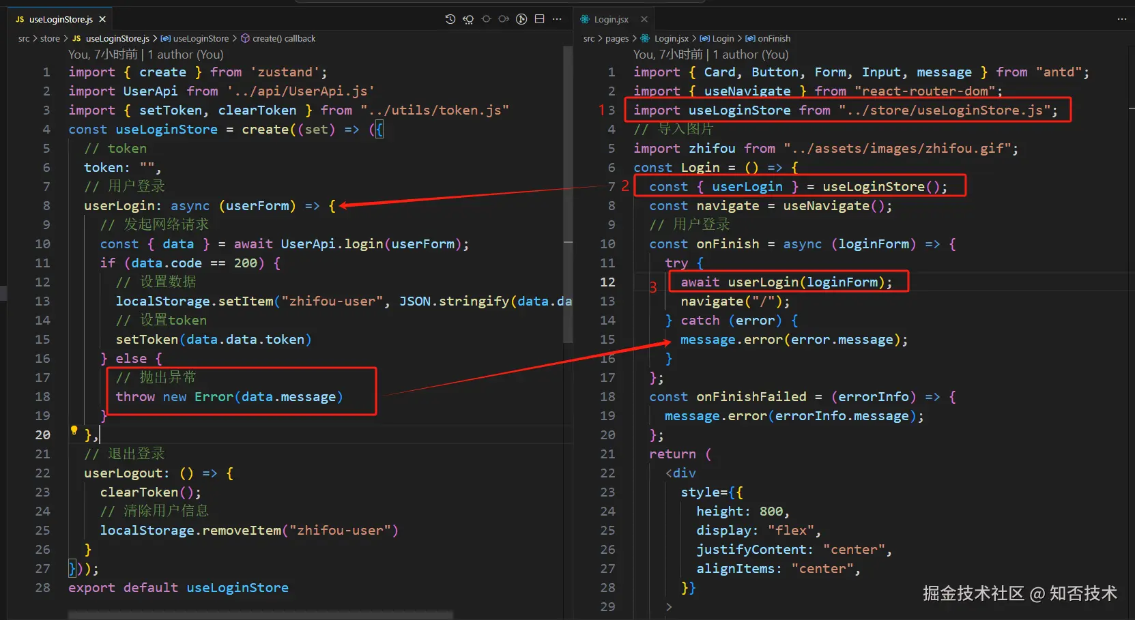Open more actions menu for Login.jsx editor
This screenshot has height=620, width=1135.
(x=1122, y=19)
